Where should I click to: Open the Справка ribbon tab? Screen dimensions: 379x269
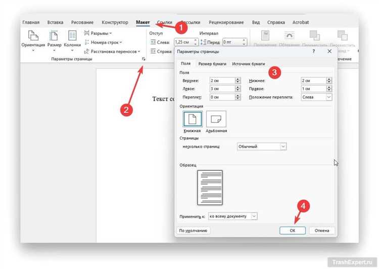point(276,22)
